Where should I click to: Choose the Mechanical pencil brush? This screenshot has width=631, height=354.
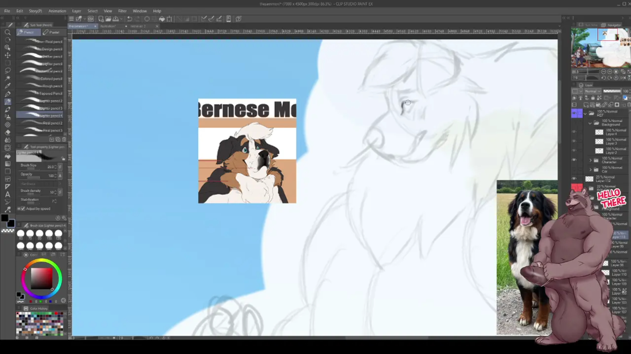(40, 71)
